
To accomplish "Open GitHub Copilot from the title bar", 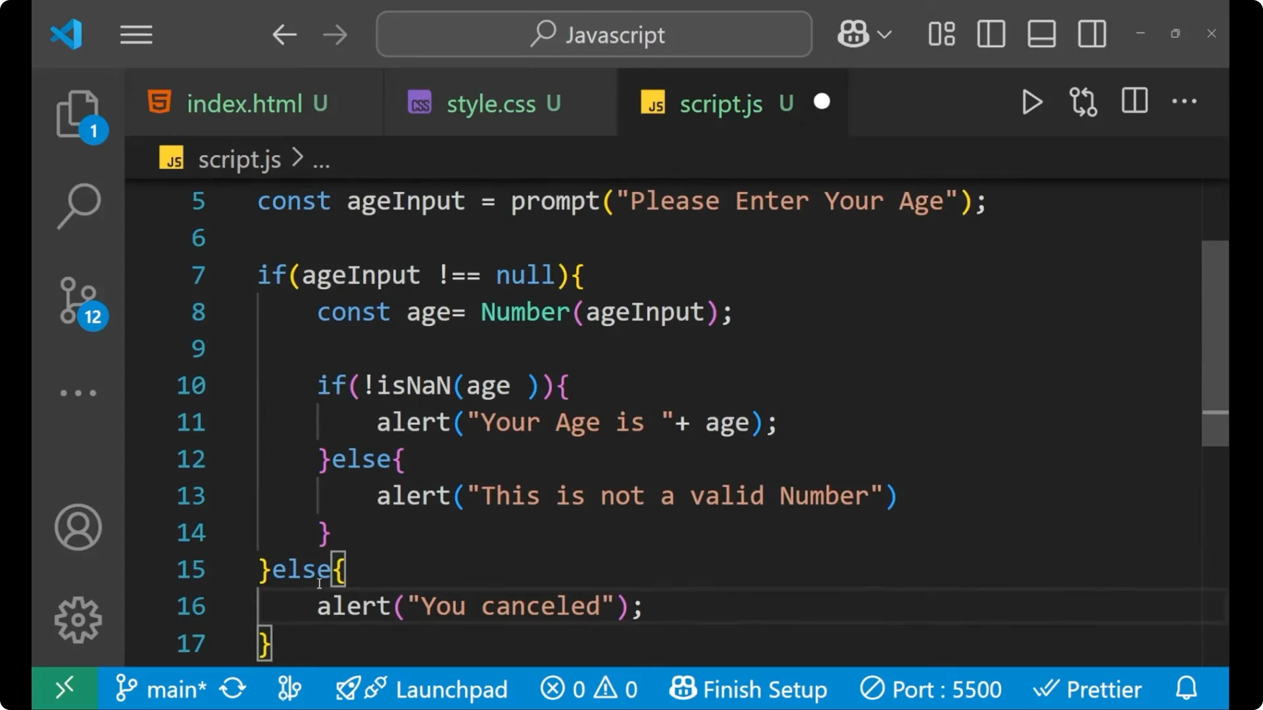I will [853, 34].
